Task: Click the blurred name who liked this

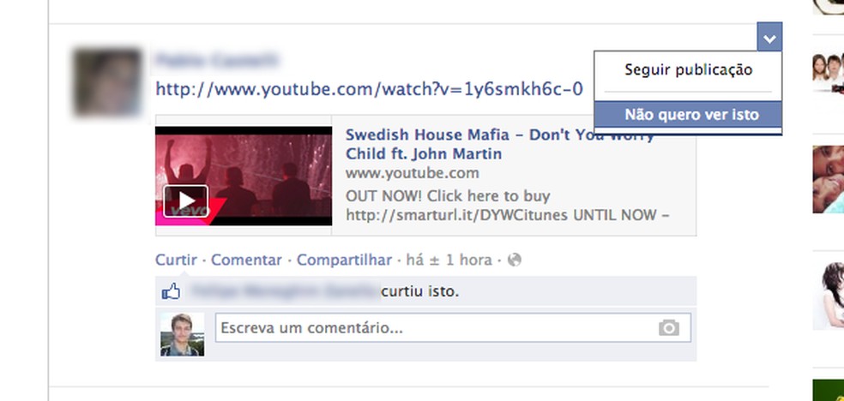Action: pos(286,292)
